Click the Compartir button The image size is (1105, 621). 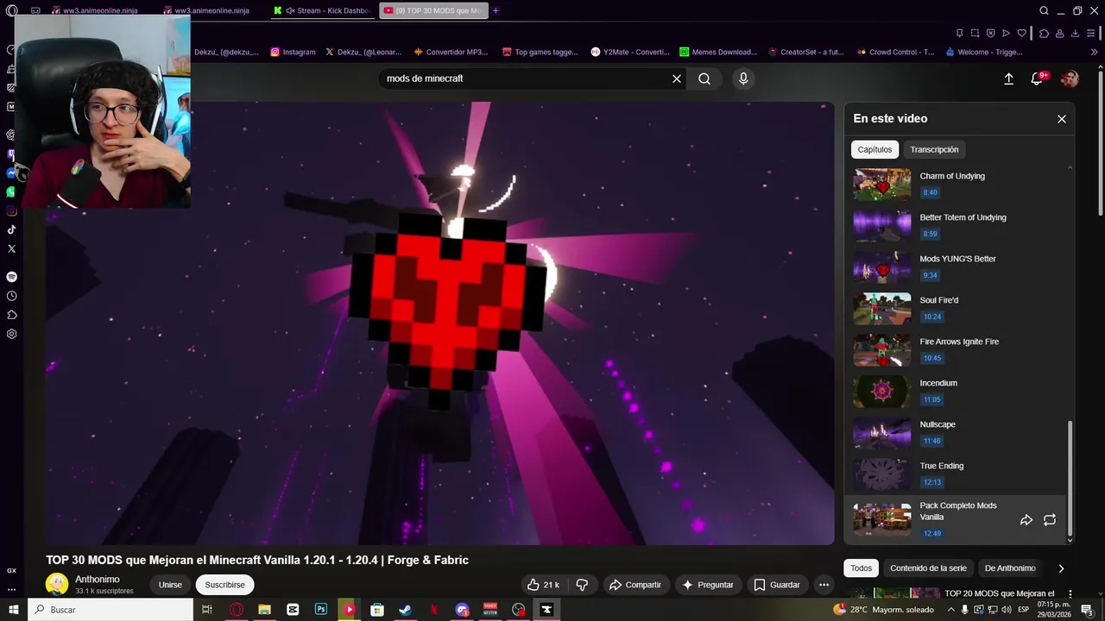635,585
